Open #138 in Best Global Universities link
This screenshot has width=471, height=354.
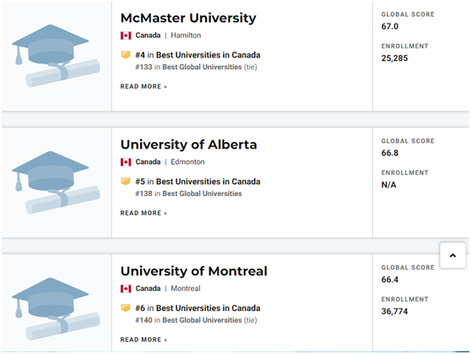tap(188, 193)
